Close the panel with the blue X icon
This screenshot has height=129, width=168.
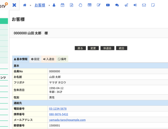tap(14, 5)
